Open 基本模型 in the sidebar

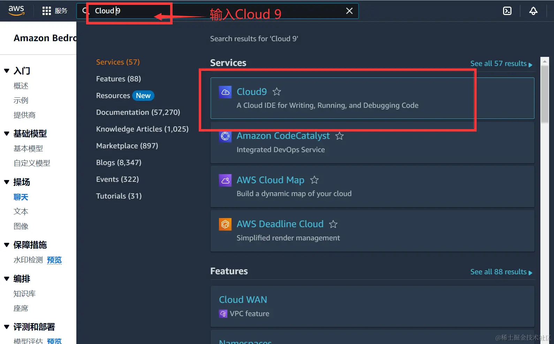tap(28, 149)
